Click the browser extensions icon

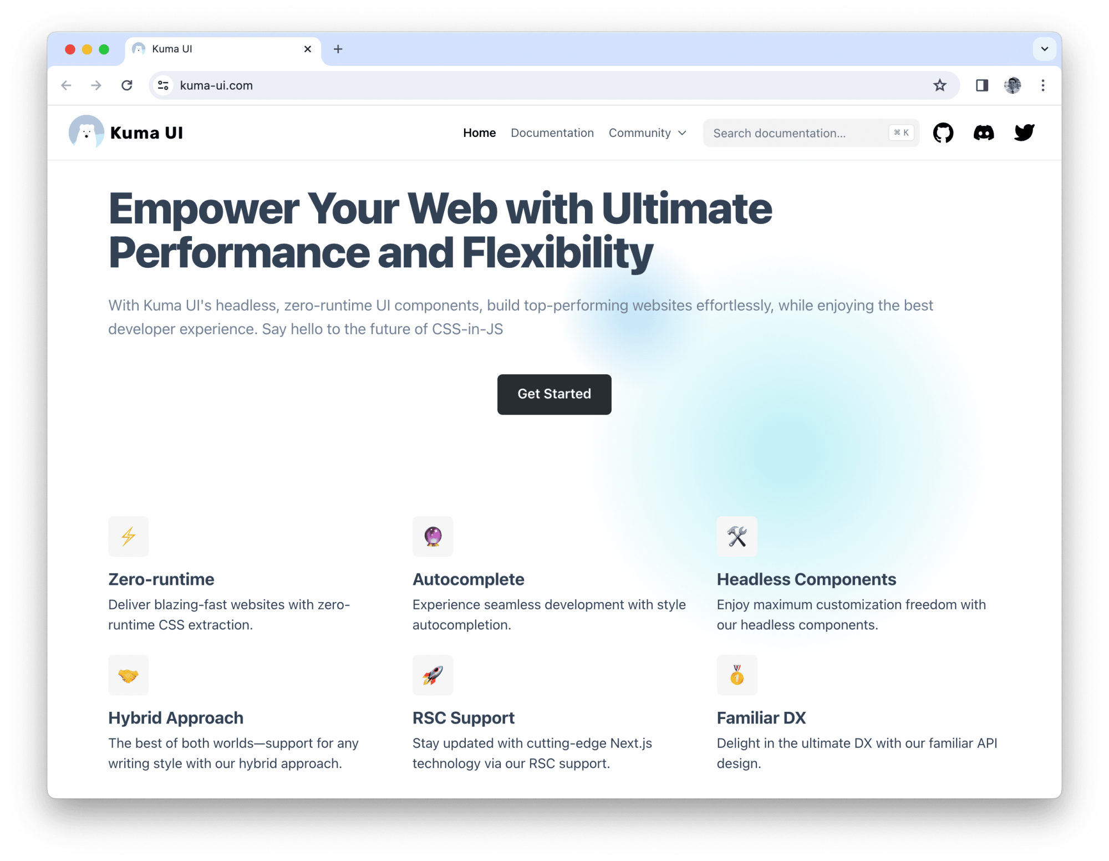[981, 85]
